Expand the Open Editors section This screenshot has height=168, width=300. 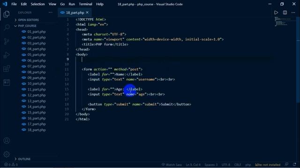pyautogui.click(x=28, y=20)
